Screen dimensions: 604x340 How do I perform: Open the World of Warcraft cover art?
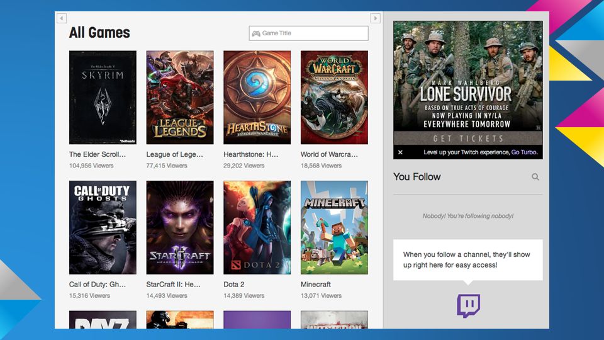tap(334, 98)
